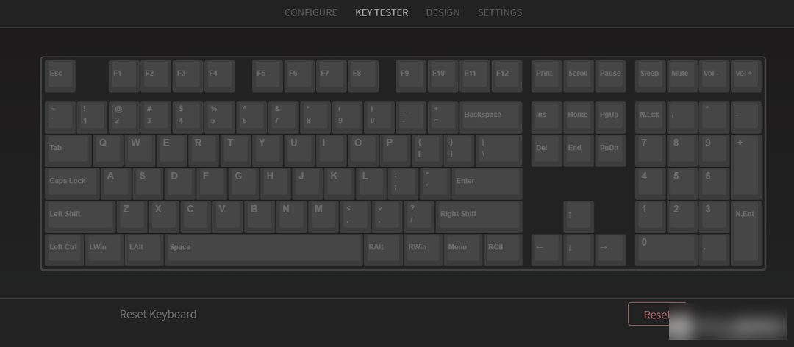This screenshot has width=794, height=347.
Task: Select the Esc key on keyboard
Action: coord(60,76)
